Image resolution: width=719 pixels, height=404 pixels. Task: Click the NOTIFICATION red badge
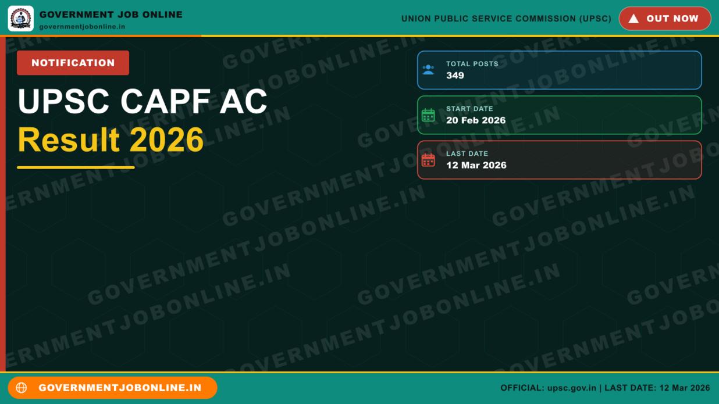click(x=73, y=63)
